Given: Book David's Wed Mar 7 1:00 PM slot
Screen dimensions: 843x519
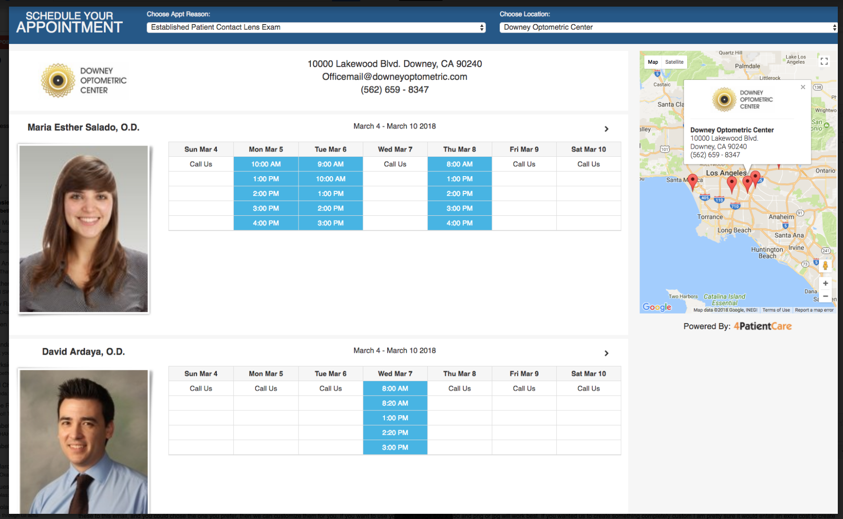Looking at the screenshot, I should click(395, 417).
